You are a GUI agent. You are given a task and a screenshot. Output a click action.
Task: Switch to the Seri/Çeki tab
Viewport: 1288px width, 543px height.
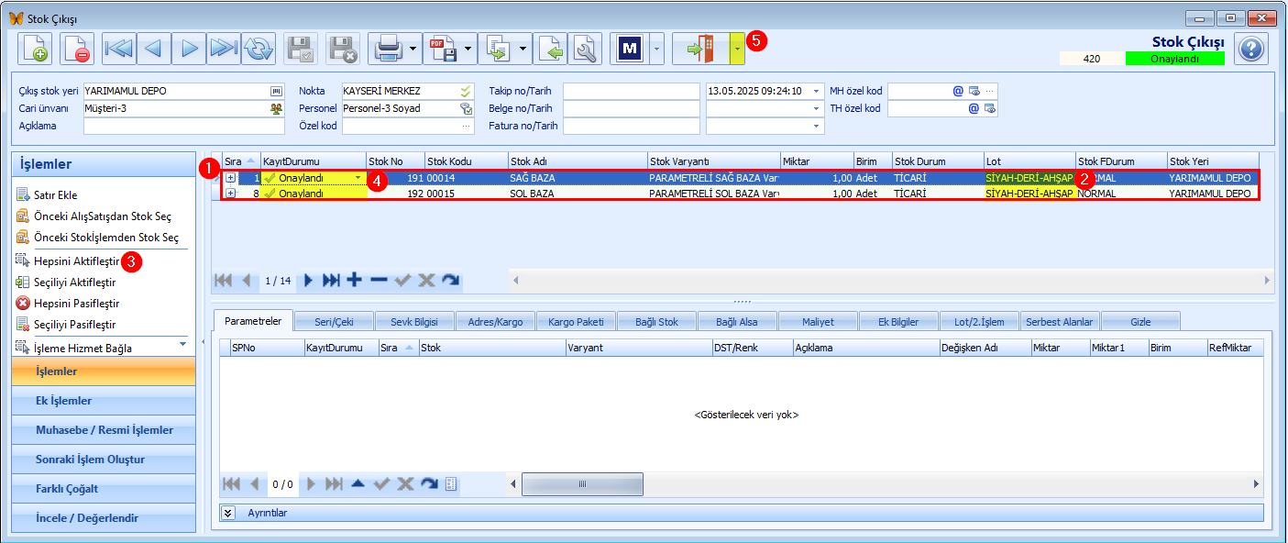(333, 322)
